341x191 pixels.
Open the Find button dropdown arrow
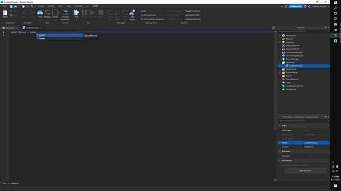40,20
